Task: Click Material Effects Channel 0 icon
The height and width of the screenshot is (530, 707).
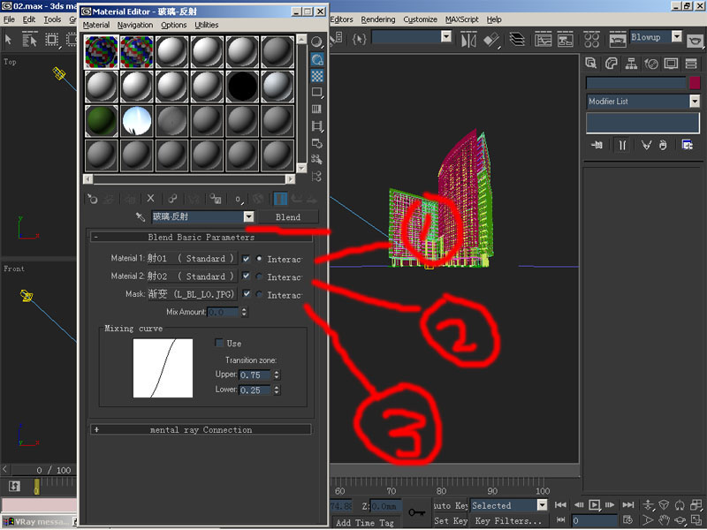Action: tap(239, 199)
